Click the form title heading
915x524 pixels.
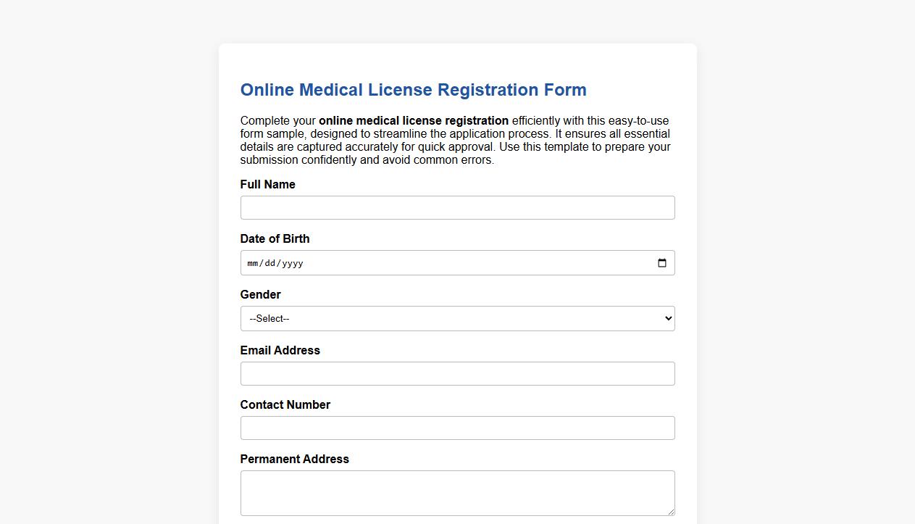[x=413, y=90]
